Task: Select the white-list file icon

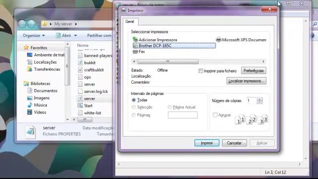Action: click(80, 113)
